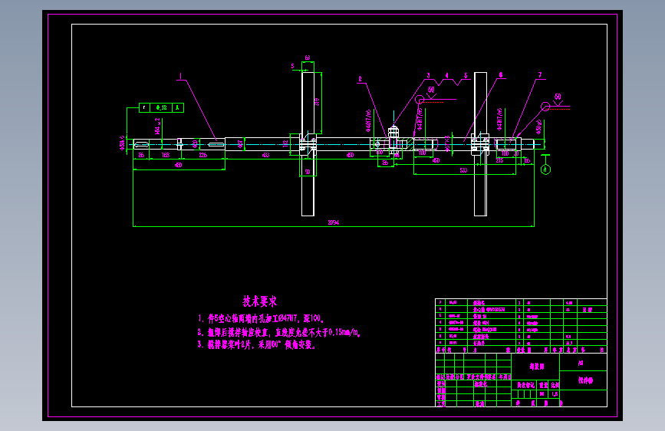Select the geometric tolerance frame referencing datum A
Screen dimensions: 665x431
point(162,107)
